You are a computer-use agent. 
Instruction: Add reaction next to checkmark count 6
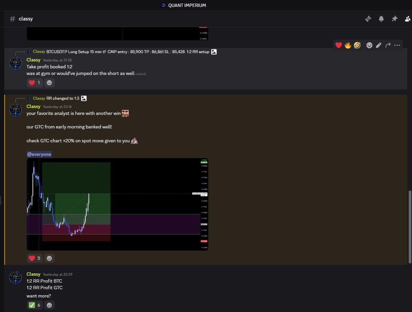click(x=49, y=305)
